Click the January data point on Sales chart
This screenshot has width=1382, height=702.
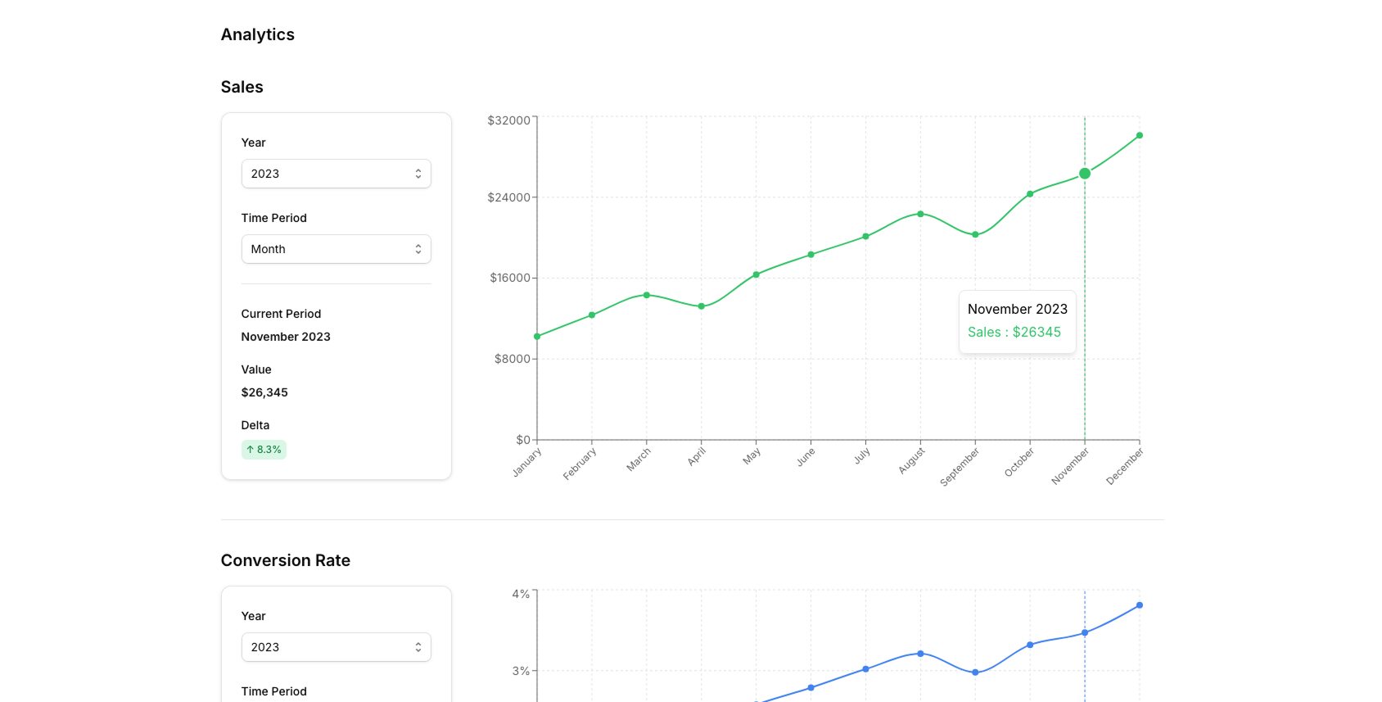537,337
